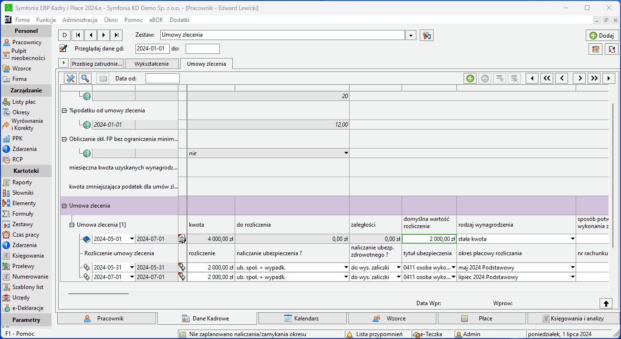Image resolution: width=621 pixels, height=339 pixels.
Task: Switch to the Wykształcenie tab
Action: click(152, 64)
